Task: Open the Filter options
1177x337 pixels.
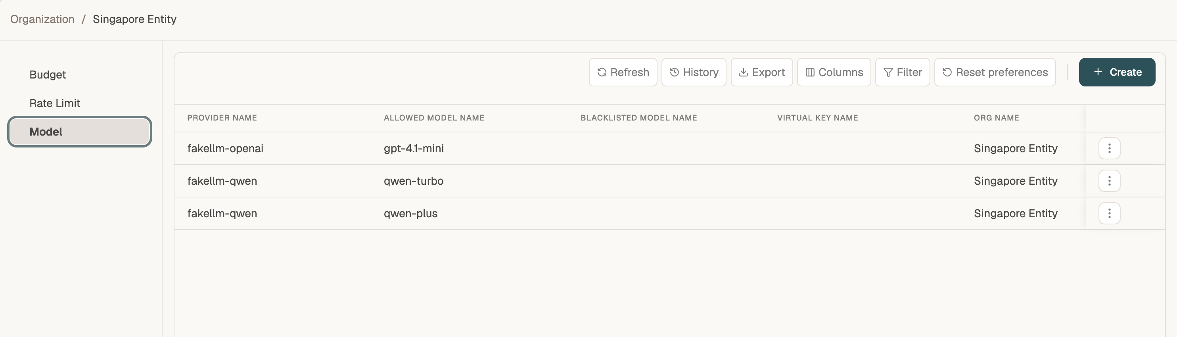Action: (x=903, y=72)
